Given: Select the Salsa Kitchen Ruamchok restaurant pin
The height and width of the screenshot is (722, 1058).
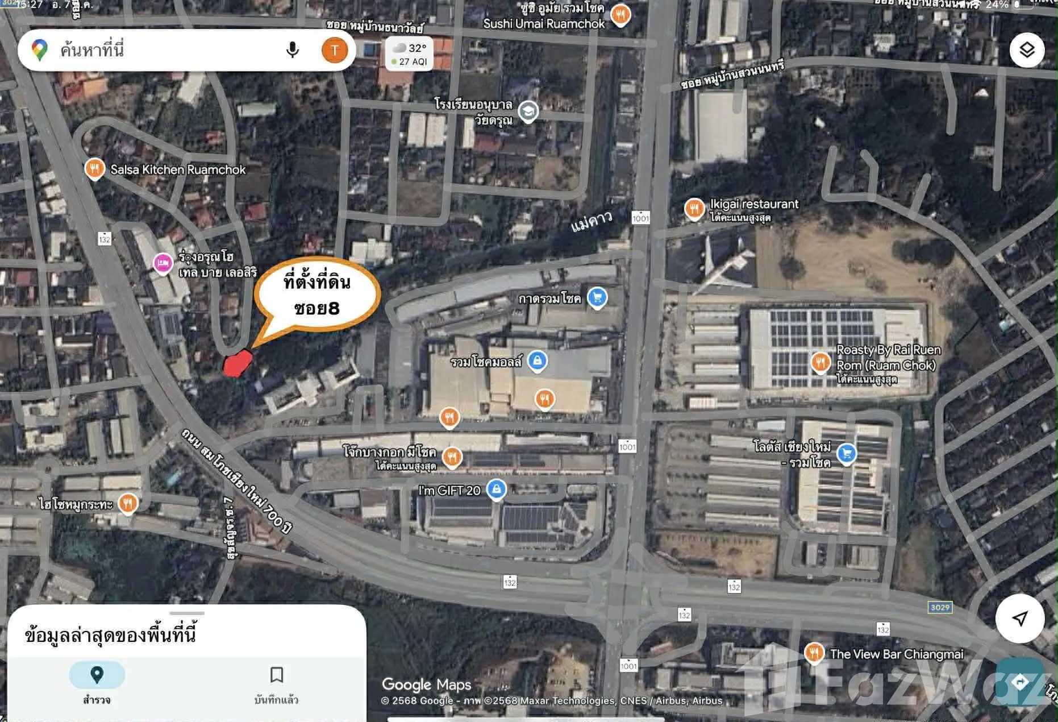Looking at the screenshot, I should click(94, 169).
